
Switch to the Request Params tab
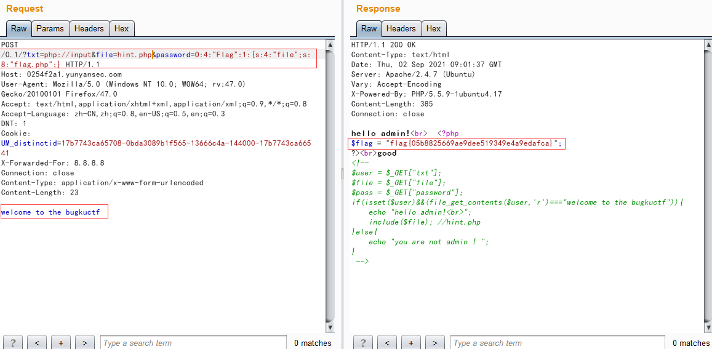(50, 29)
